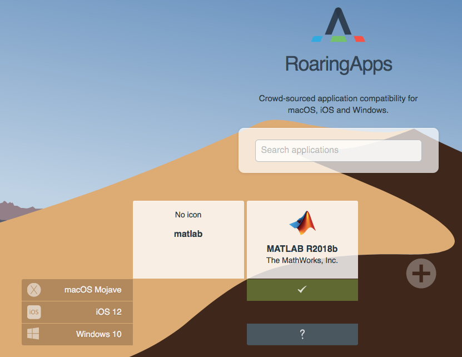This screenshot has height=357, width=462.
Task: Select the iOS 12 row label
Action: 108,312
